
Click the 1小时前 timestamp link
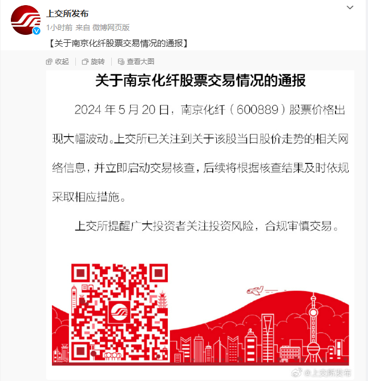point(59,27)
